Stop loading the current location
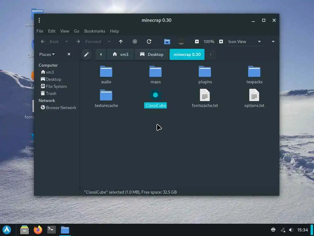314x236 pixels. (135, 41)
